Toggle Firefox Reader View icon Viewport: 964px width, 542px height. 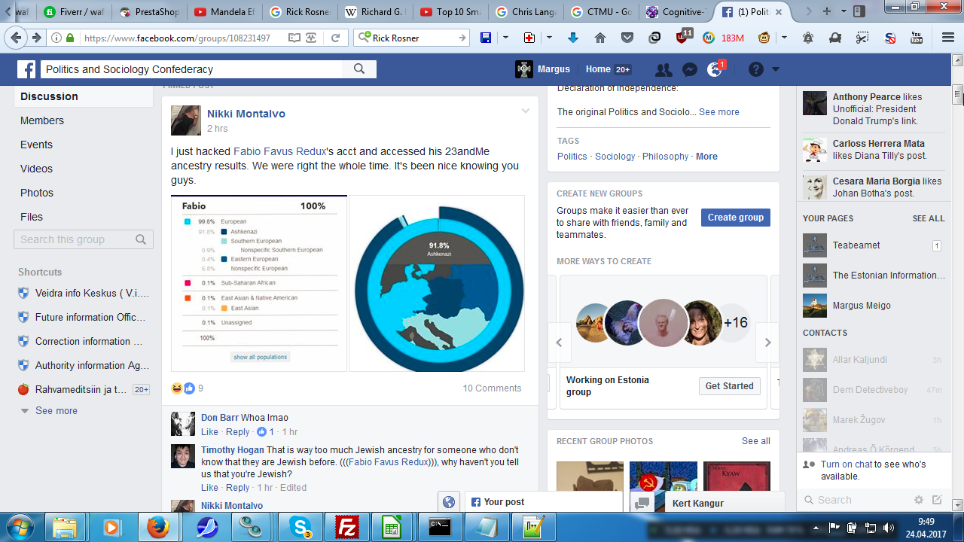(294, 38)
